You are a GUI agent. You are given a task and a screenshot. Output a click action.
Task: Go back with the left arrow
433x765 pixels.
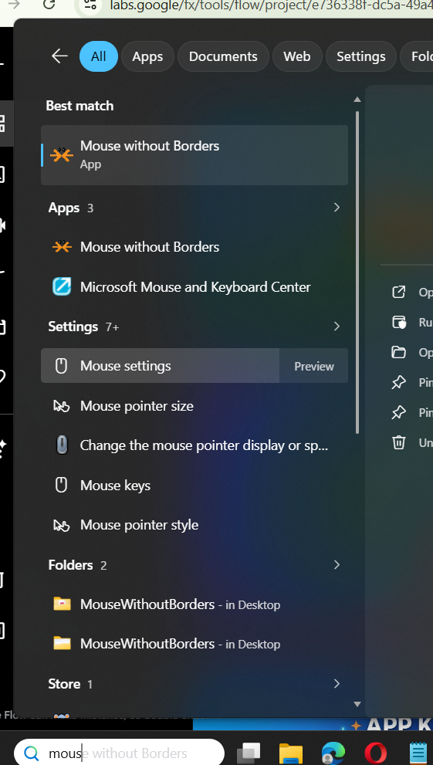tap(59, 56)
